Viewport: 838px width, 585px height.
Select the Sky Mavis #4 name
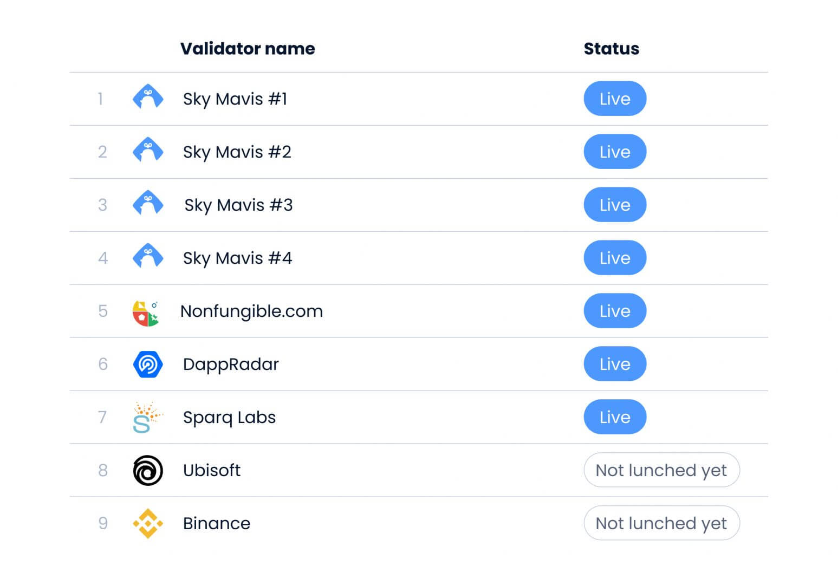(x=238, y=258)
